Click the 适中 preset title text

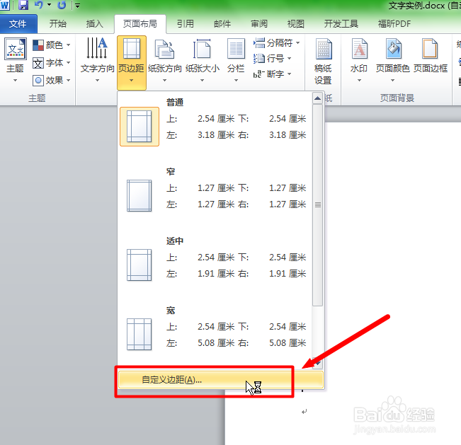(175, 241)
